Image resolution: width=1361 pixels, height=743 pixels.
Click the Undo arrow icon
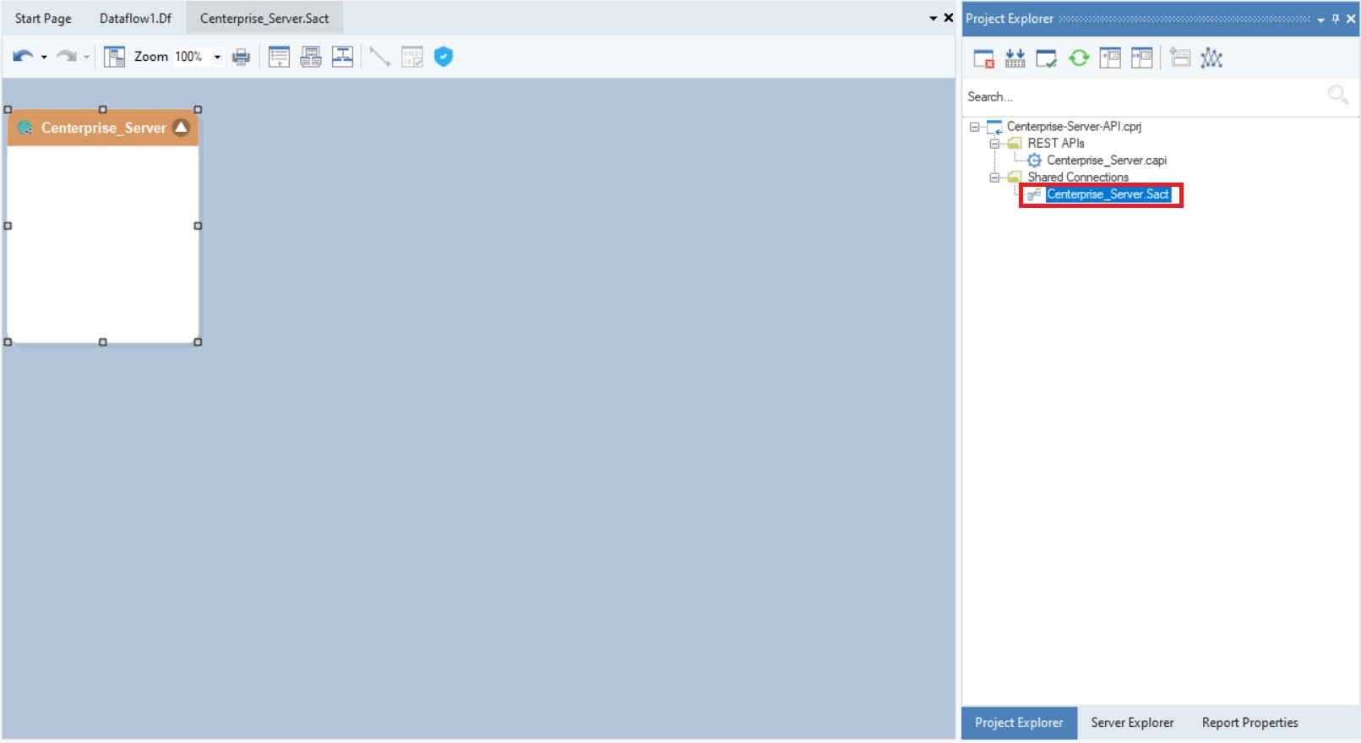(x=23, y=57)
